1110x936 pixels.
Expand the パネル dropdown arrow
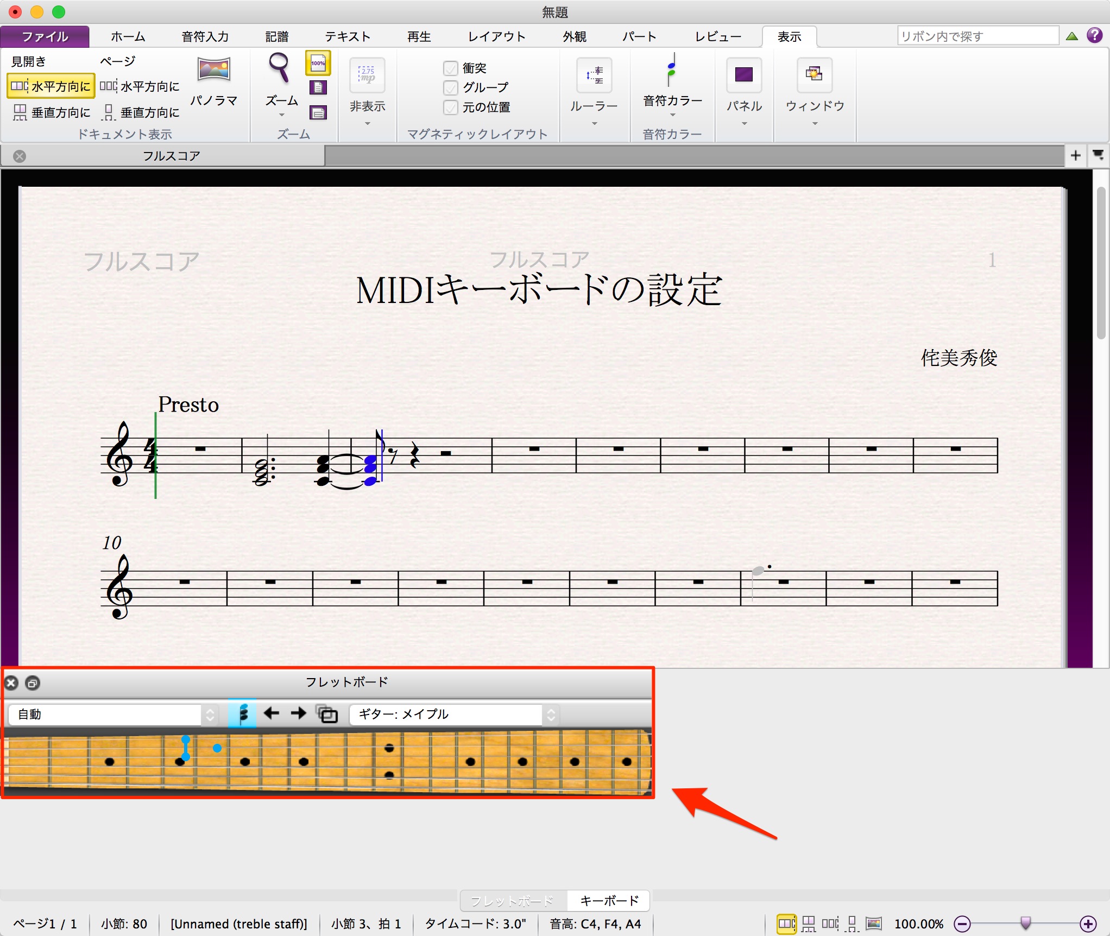click(744, 123)
